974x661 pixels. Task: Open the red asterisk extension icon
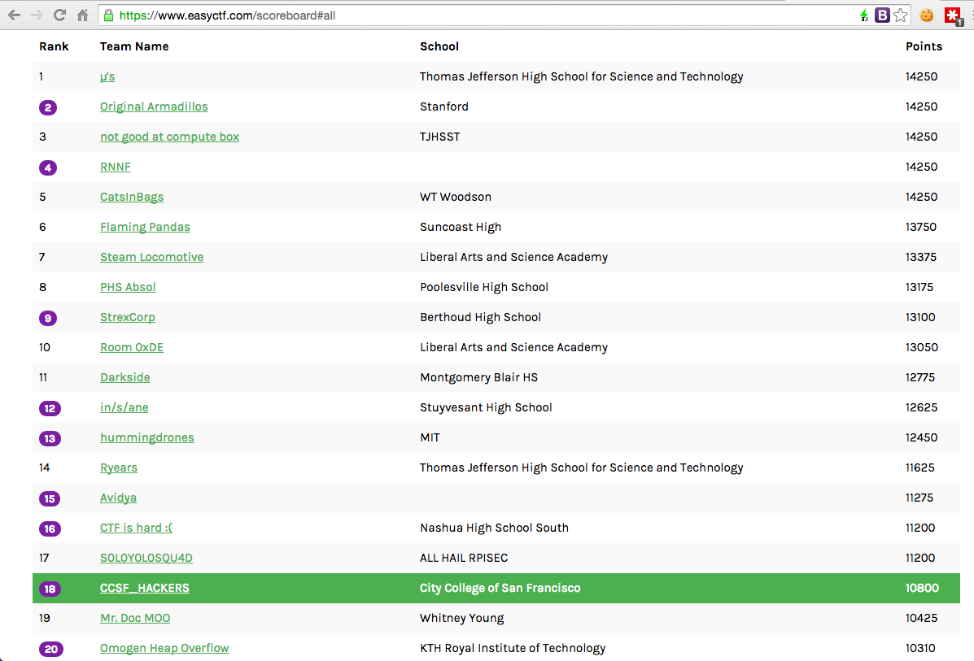[953, 15]
